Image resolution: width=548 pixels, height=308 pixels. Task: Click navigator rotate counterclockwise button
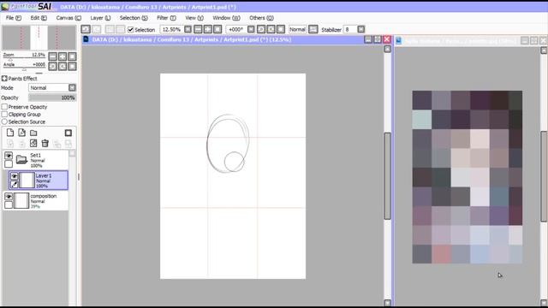coord(53,66)
